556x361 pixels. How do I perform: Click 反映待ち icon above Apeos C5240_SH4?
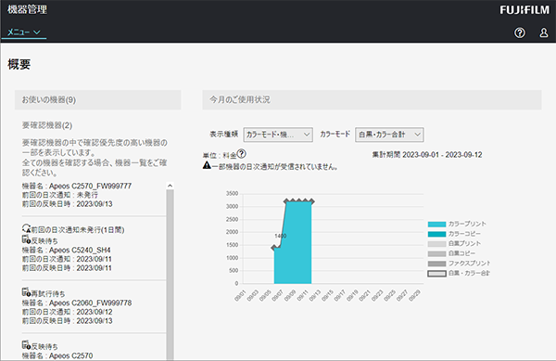[26, 239]
